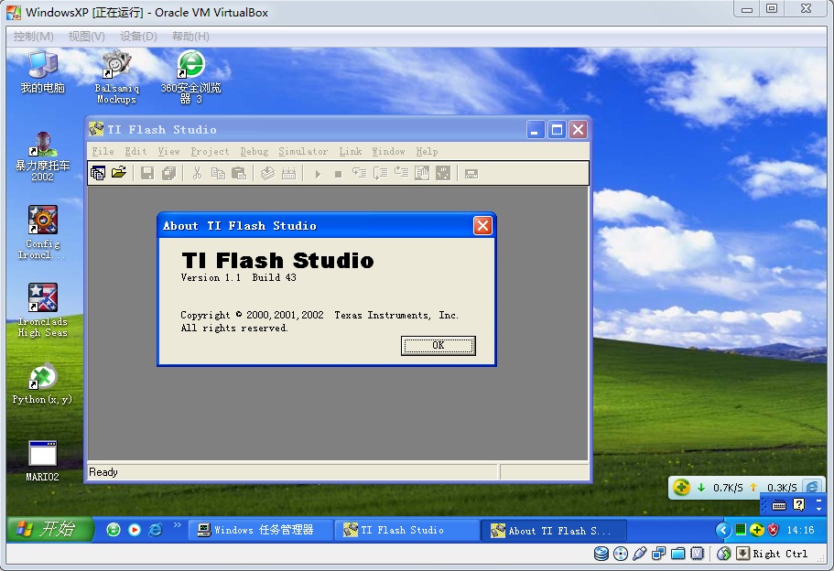Screen dimensions: 834x571
Task: Click the language bar keyboard icon
Action: [779, 504]
